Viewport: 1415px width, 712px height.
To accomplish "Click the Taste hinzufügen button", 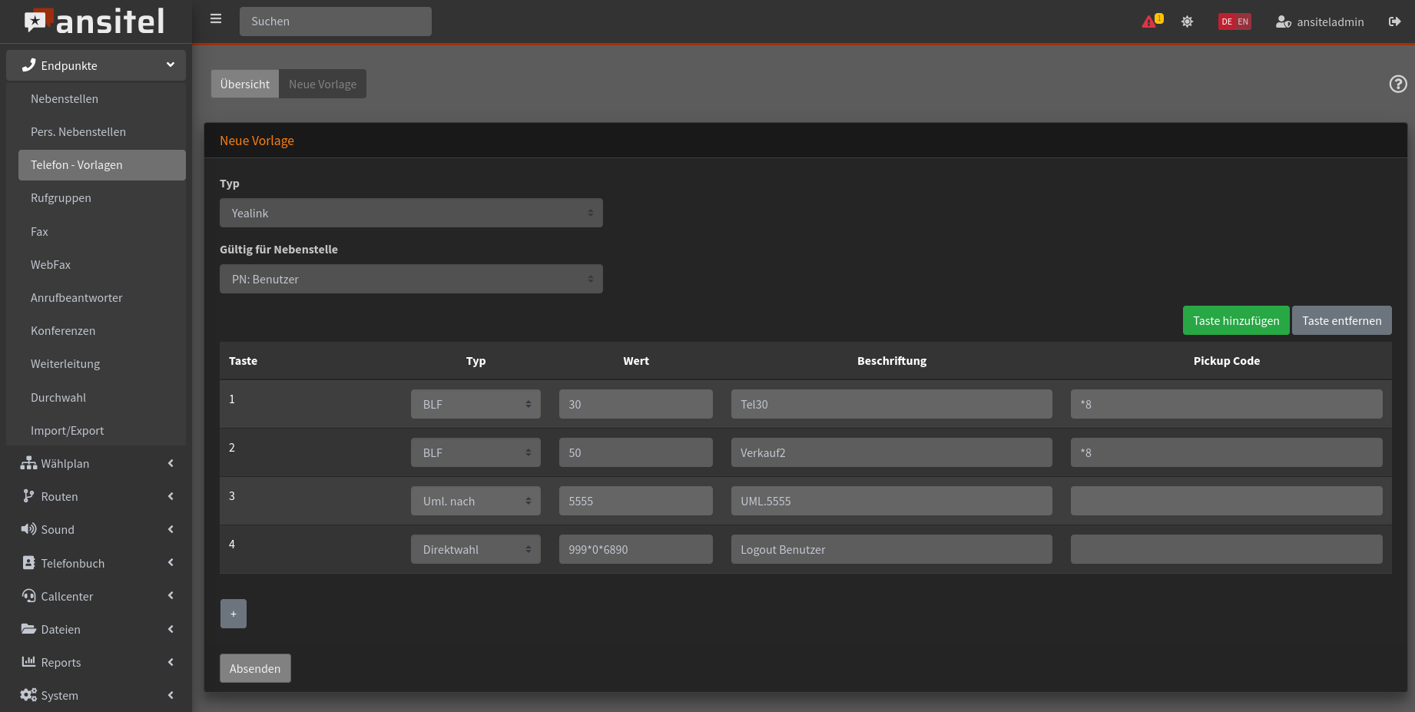I will coord(1235,320).
